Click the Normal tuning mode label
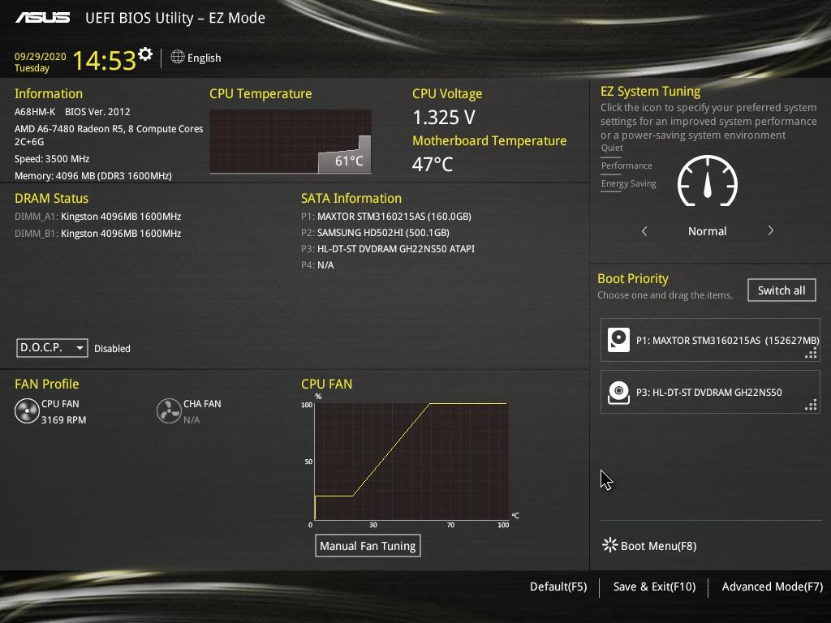Image resolution: width=831 pixels, height=623 pixels. tap(708, 231)
